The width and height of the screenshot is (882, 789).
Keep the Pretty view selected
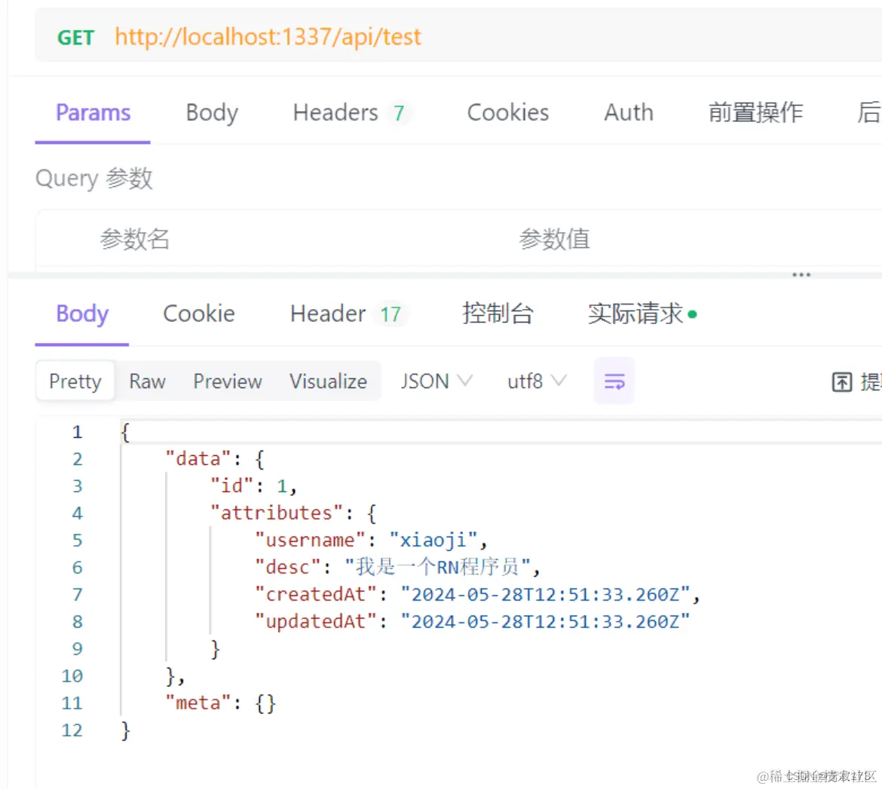click(75, 381)
